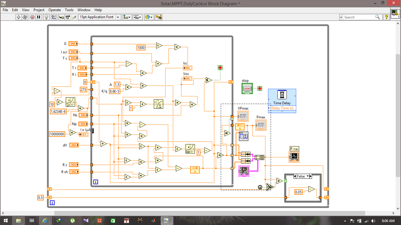
Task: Open the Window menu
Action: tap(84, 10)
